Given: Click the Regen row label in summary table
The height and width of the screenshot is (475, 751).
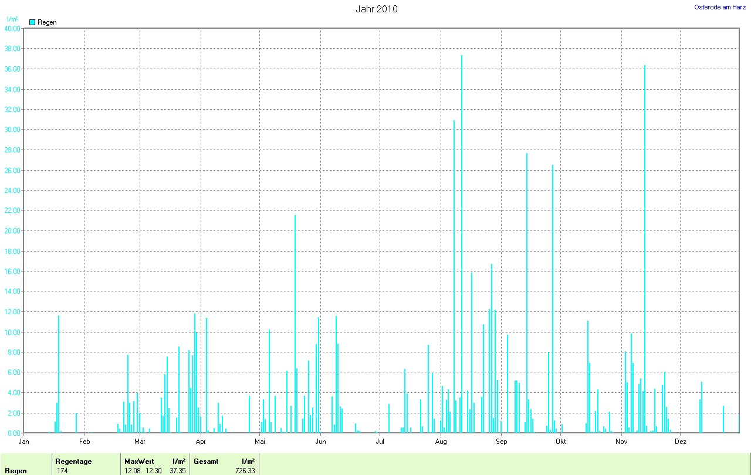Looking at the screenshot, I should click(x=16, y=471).
